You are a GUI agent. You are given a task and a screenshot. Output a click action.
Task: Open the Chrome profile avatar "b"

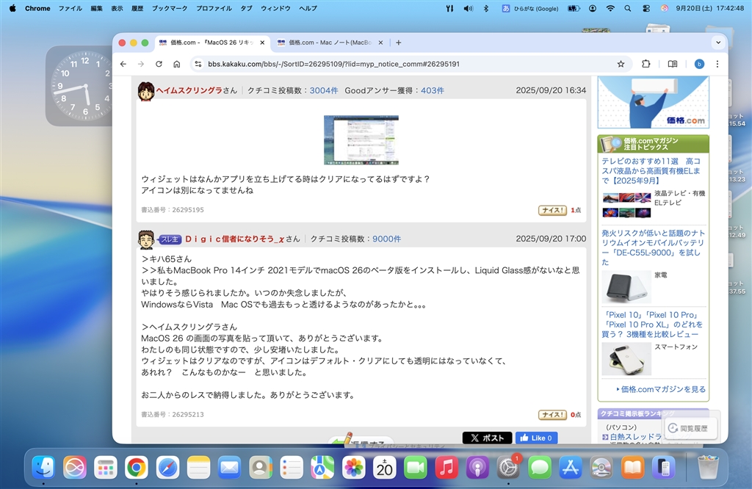699,64
